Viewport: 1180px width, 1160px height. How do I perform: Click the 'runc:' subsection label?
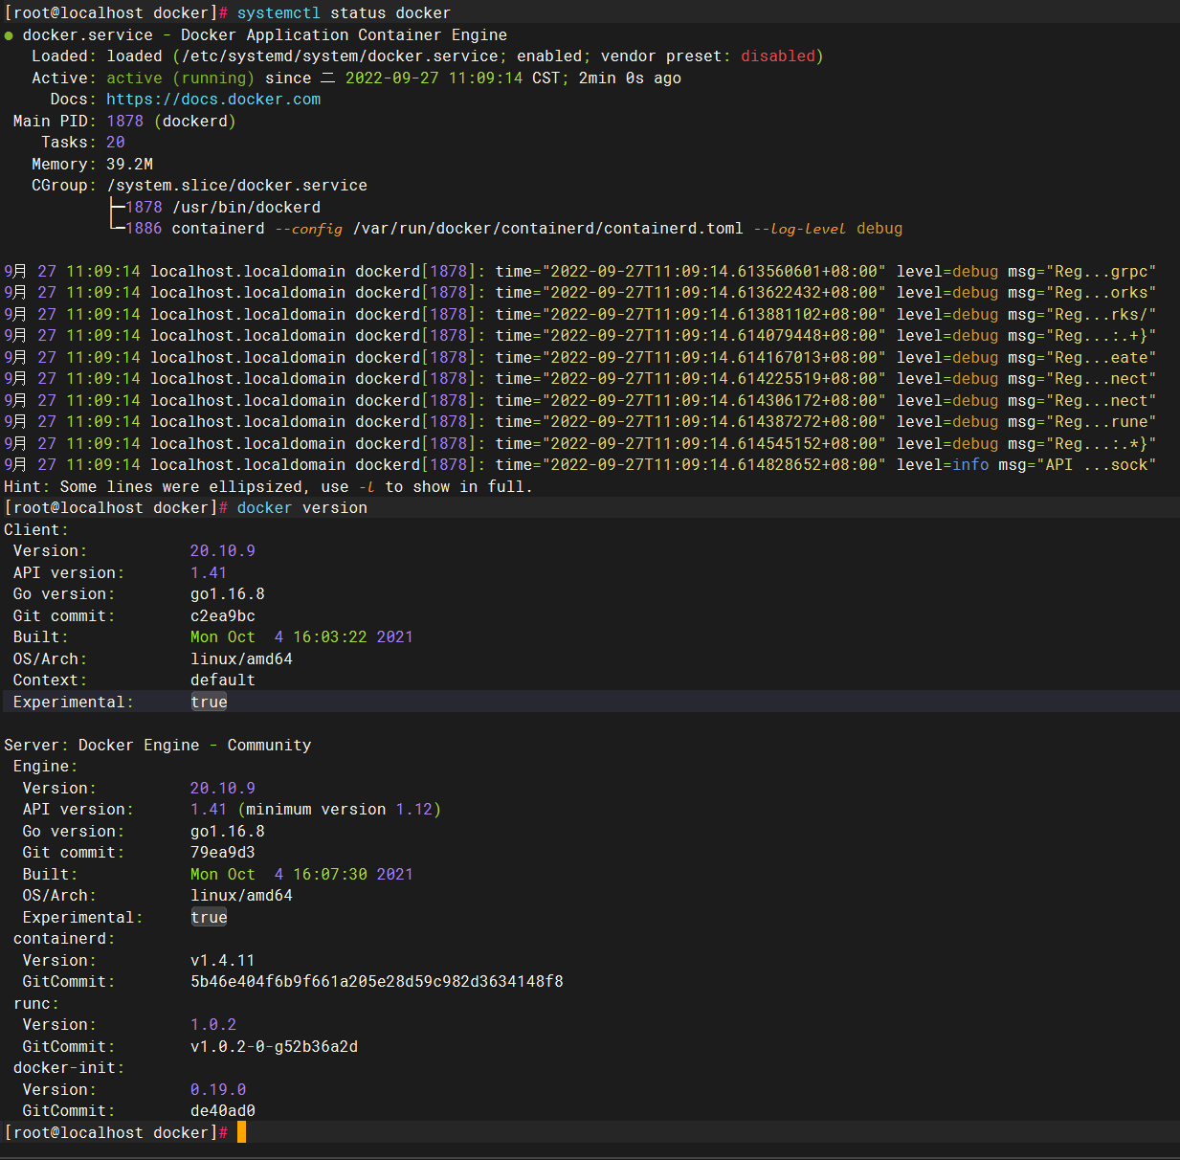click(x=36, y=1004)
